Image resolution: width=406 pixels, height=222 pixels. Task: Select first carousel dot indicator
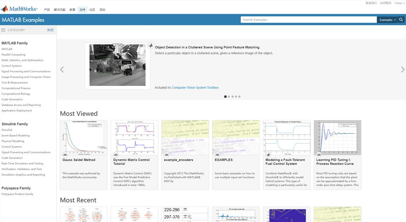pyautogui.click(x=225, y=97)
